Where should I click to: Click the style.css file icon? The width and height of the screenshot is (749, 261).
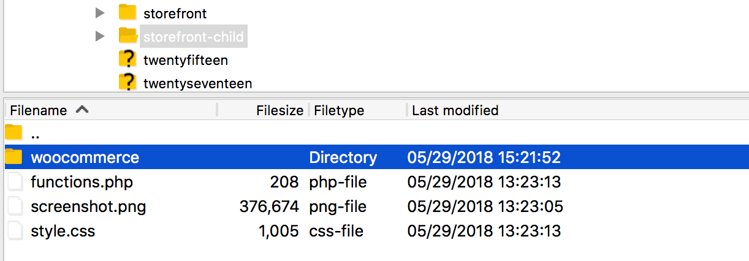14,231
